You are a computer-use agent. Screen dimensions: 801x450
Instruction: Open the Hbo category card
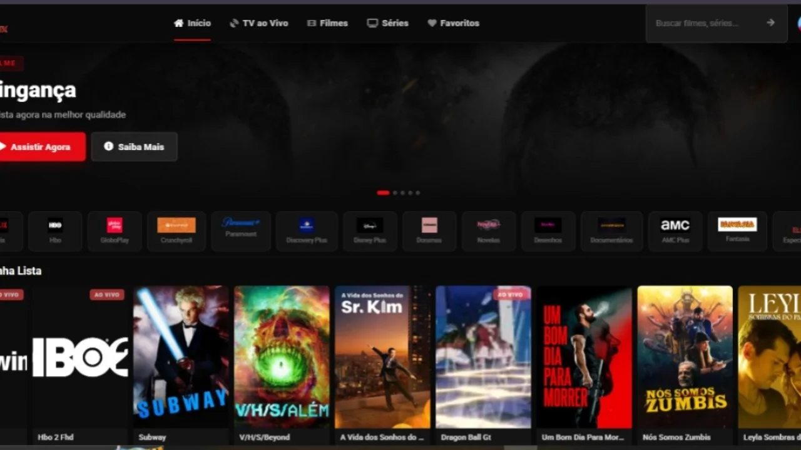coord(55,231)
